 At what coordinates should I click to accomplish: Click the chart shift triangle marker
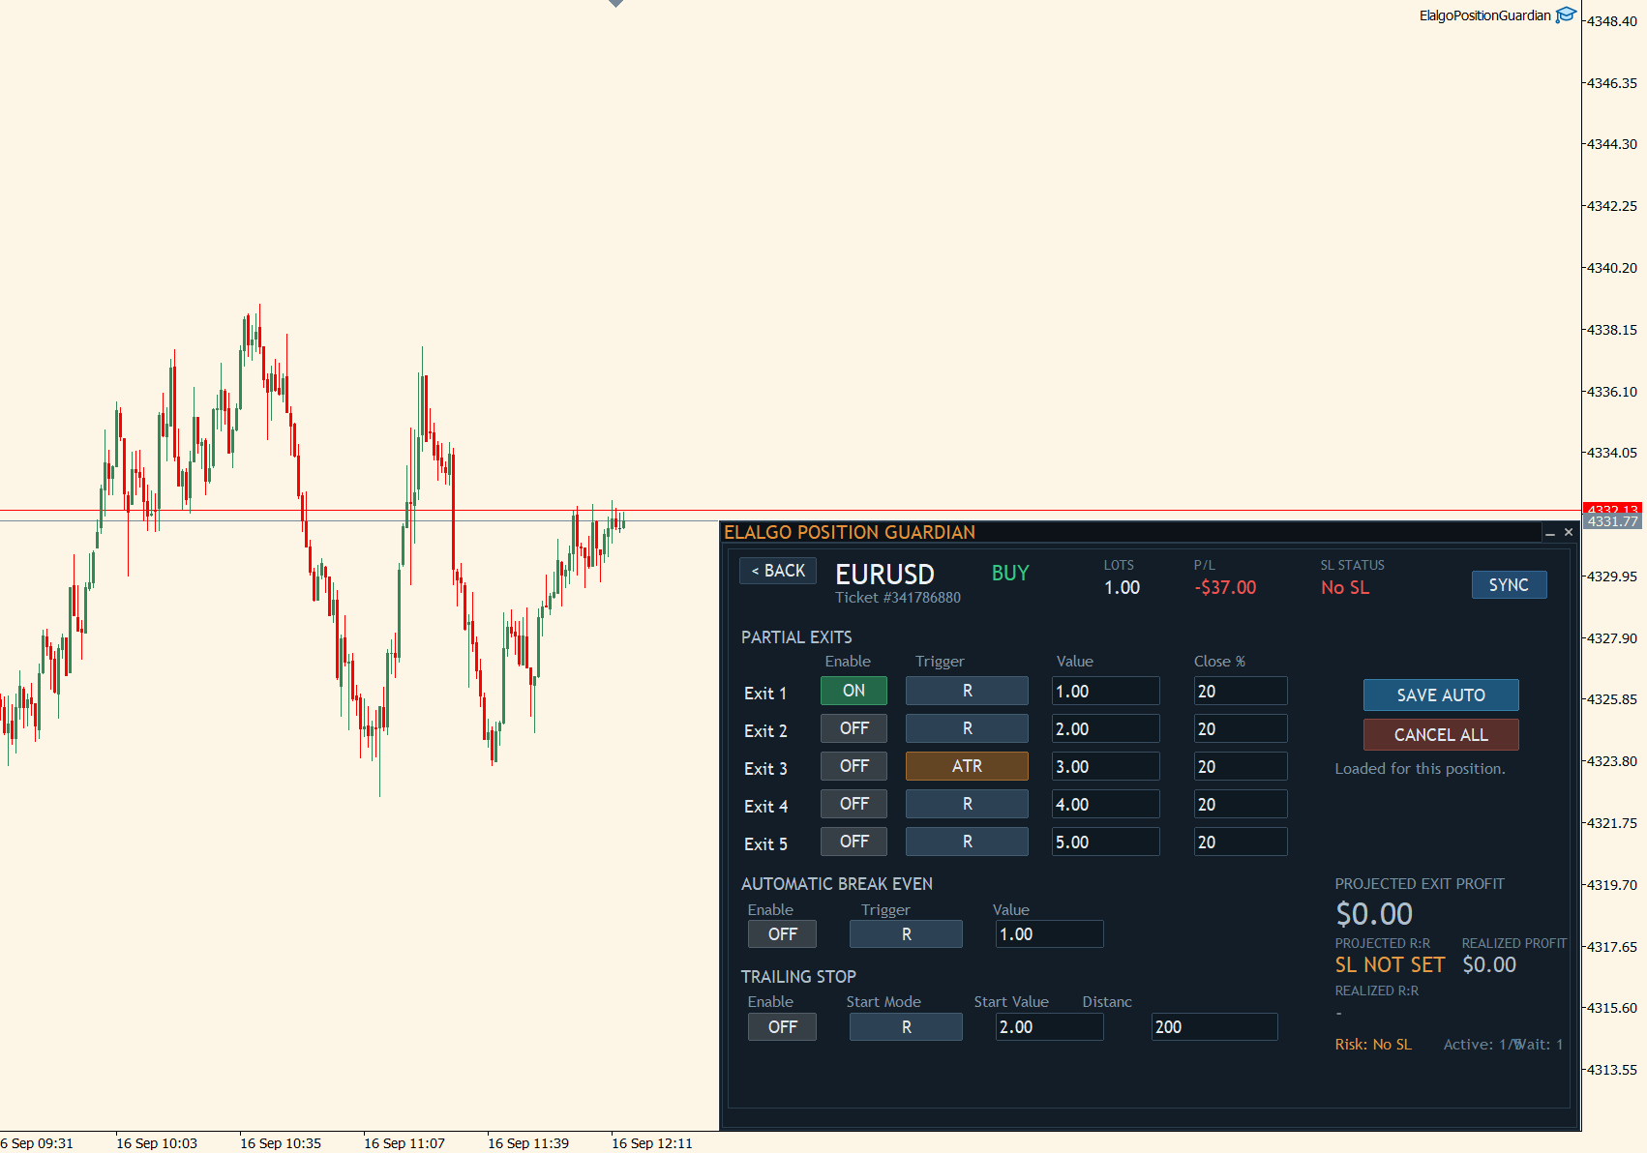click(615, 4)
